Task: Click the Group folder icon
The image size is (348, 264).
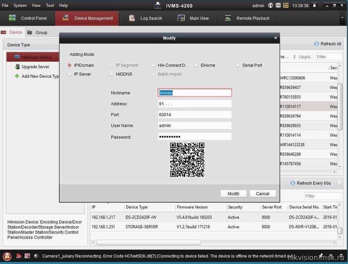Action: [x=30, y=32]
